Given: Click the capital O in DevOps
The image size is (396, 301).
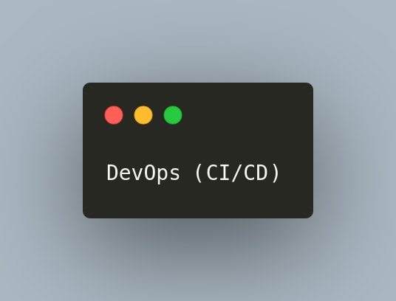Looking at the screenshot, I should tap(149, 173).
